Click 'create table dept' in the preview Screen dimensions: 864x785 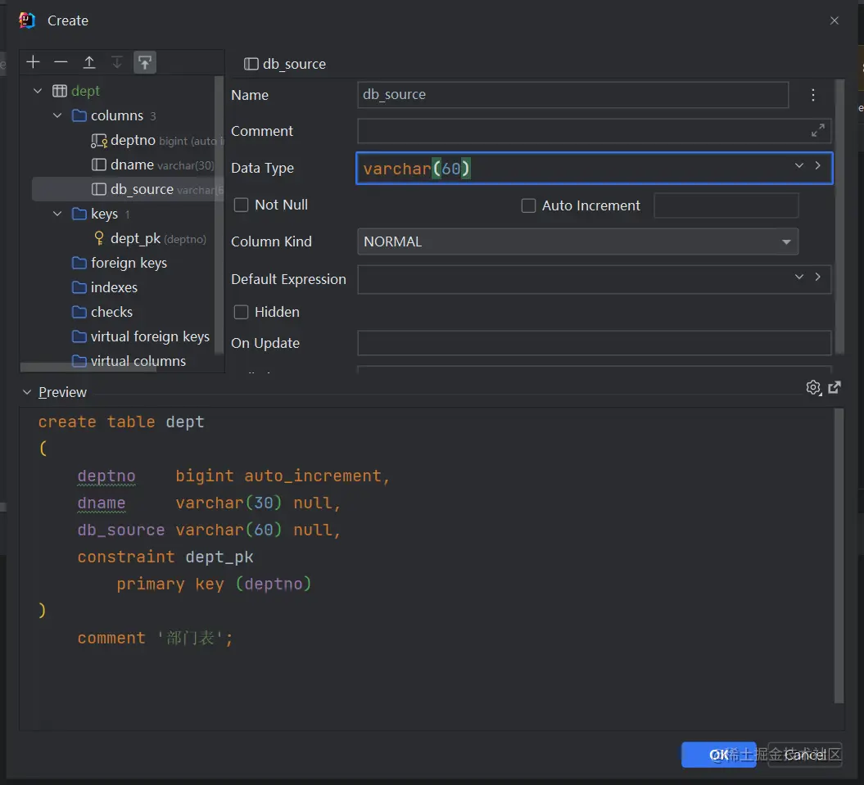121,422
